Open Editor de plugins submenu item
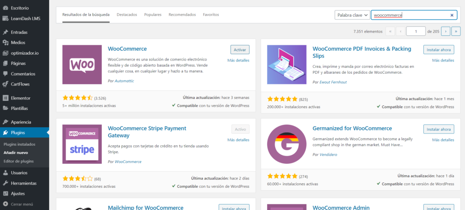Viewport: 465px width, 210px height. pos(19,161)
